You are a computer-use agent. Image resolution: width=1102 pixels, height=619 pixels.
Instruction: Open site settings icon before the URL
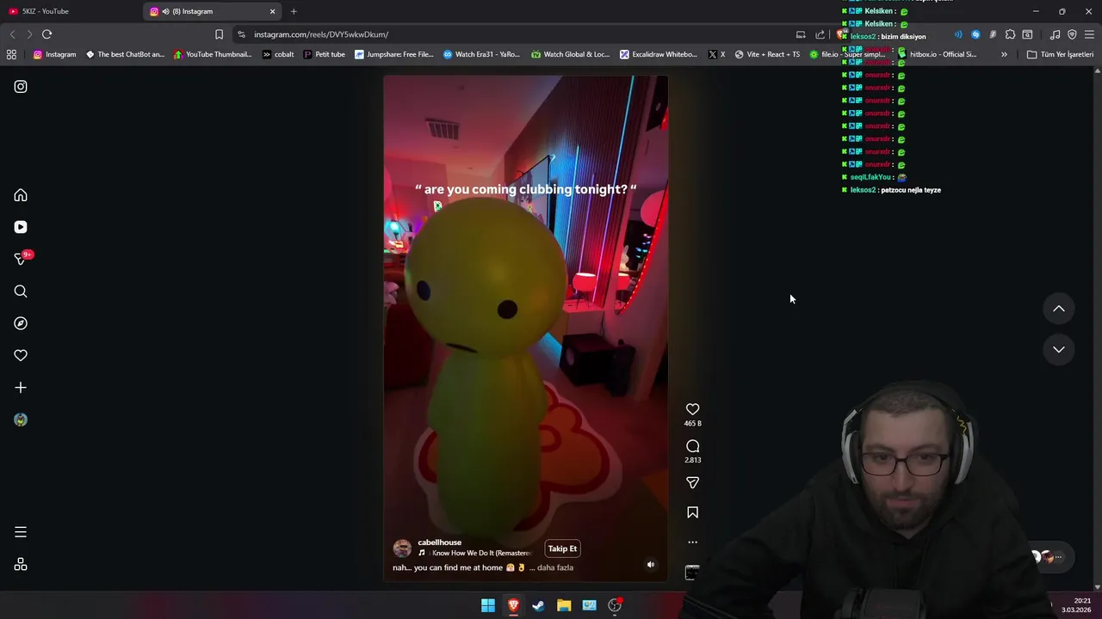tap(241, 34)
